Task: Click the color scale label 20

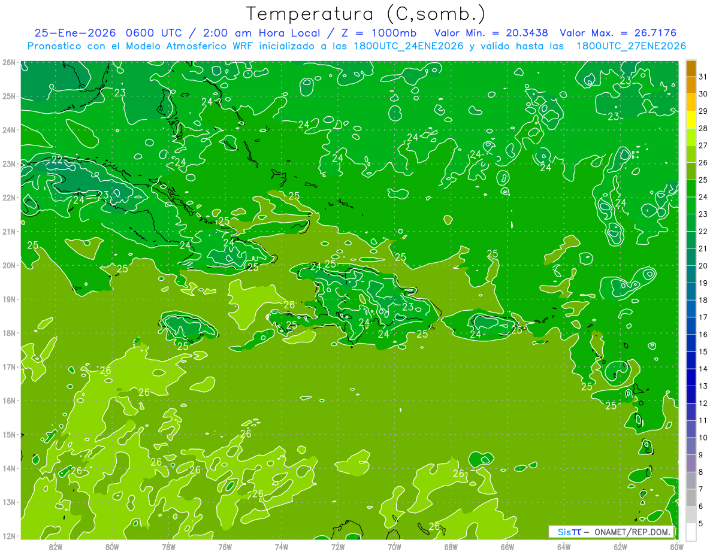Action: coord(703,266)
